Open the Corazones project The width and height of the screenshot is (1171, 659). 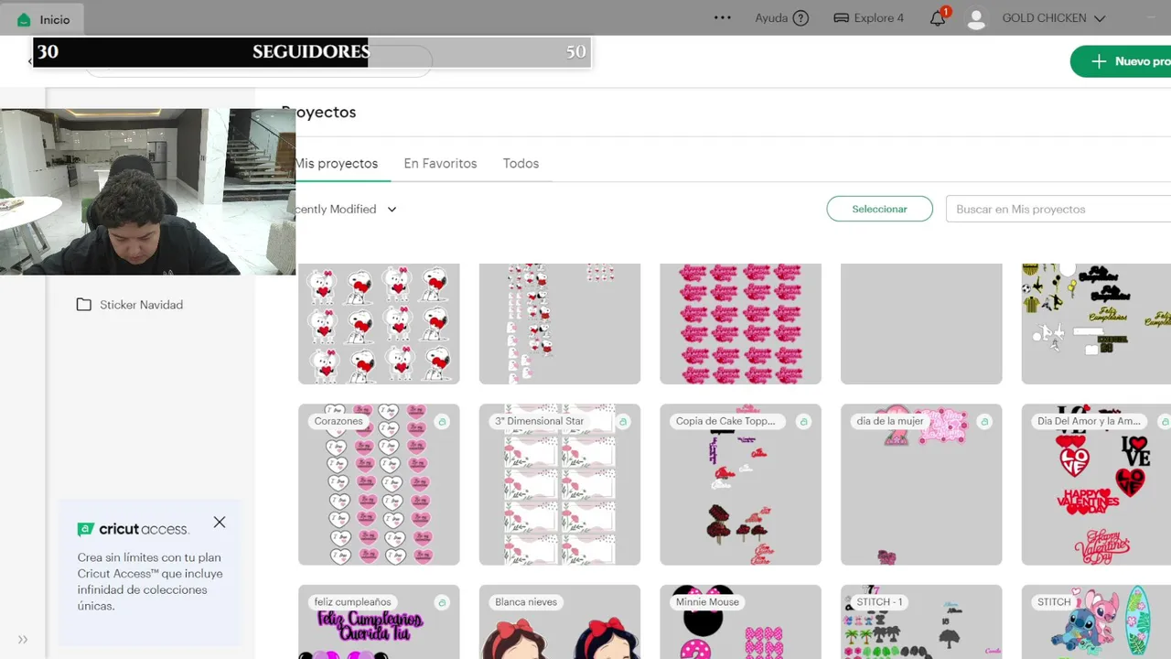(379, 485)
